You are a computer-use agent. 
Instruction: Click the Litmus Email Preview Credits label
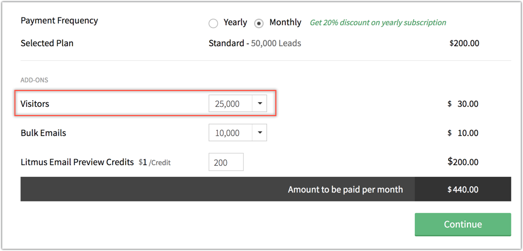77,162
